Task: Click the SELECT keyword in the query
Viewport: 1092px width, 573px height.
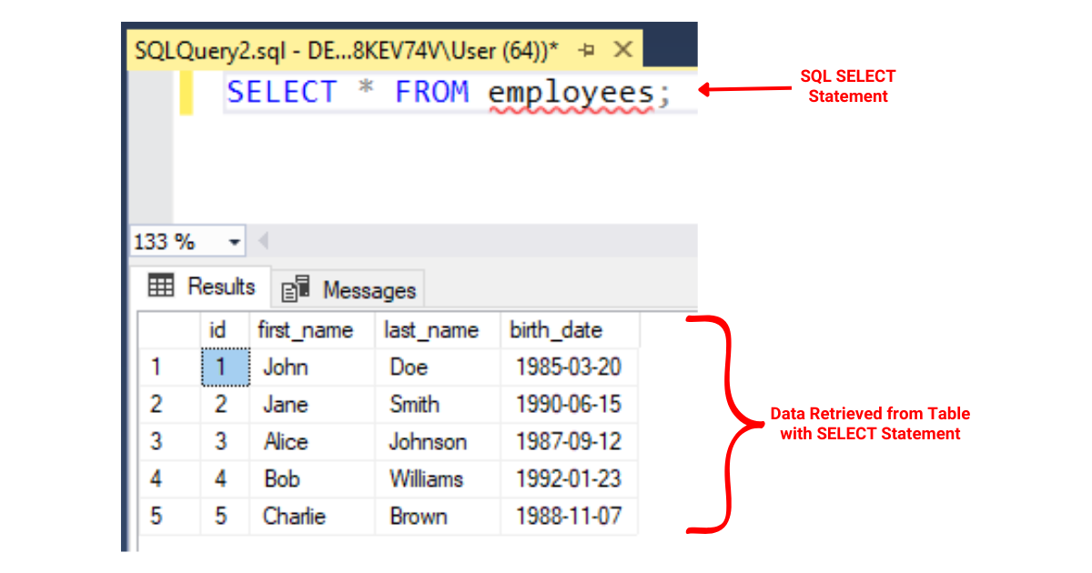Action: click(282, 93)
